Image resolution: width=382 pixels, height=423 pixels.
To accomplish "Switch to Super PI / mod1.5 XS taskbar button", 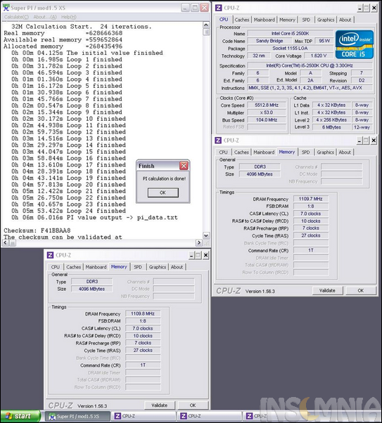I will point(77,416).
